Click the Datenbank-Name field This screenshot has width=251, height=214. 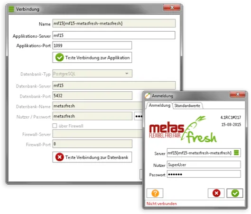coord(97,106)
